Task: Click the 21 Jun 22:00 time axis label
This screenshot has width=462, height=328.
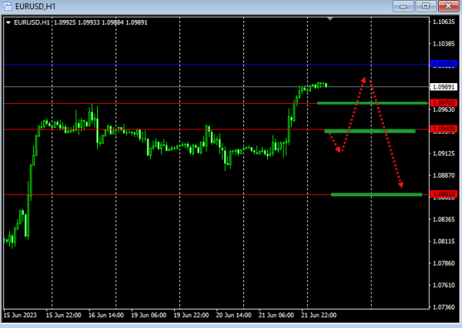Action: pos(319,315)
